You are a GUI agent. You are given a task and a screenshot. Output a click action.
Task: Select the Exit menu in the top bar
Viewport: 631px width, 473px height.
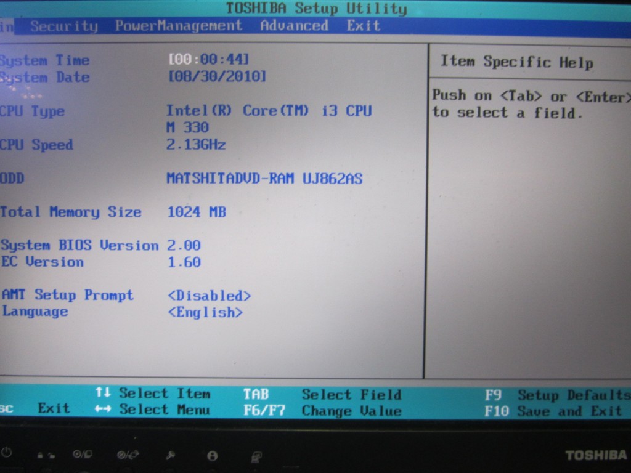point(363,26)
